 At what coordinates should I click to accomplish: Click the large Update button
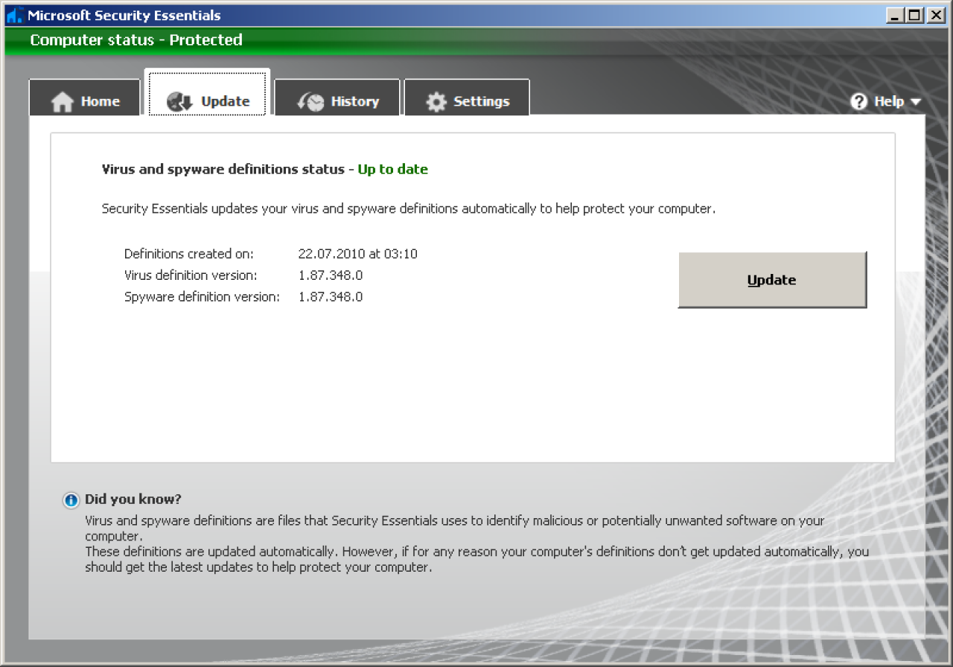[772, 280]
